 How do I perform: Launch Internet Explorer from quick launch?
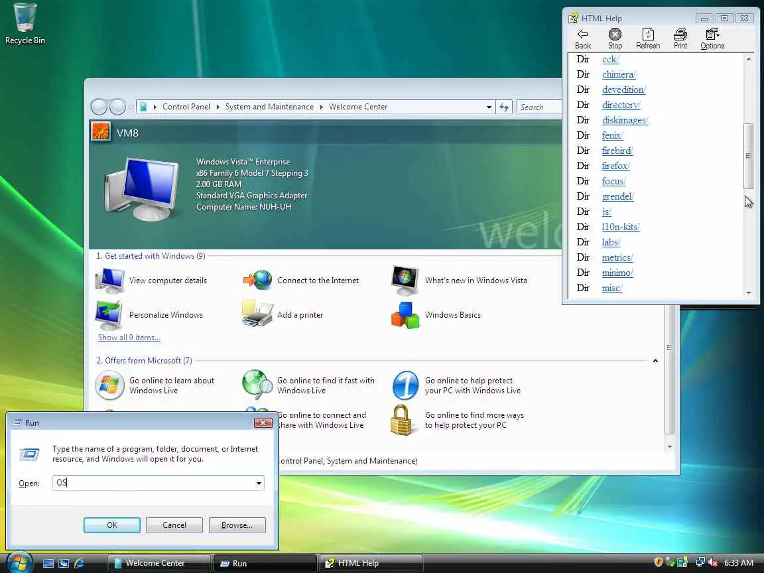pos(79,563)
